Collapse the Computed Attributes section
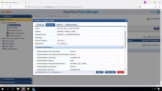The height and width of the screenshot is (91, 162). (x=123, y=47)
